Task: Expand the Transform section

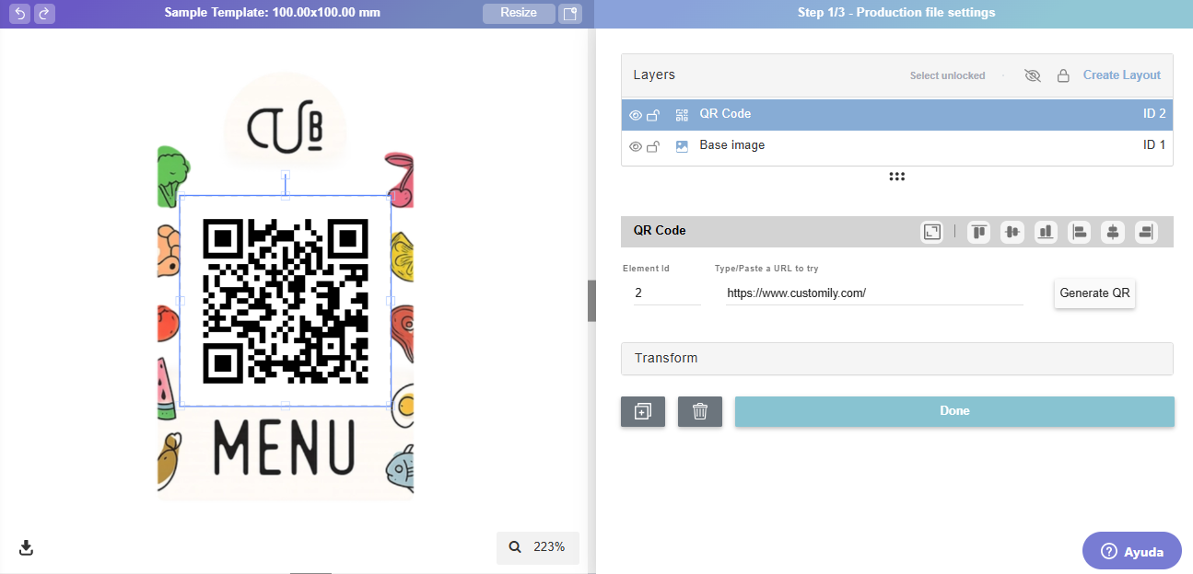Action: click(897, 359)
